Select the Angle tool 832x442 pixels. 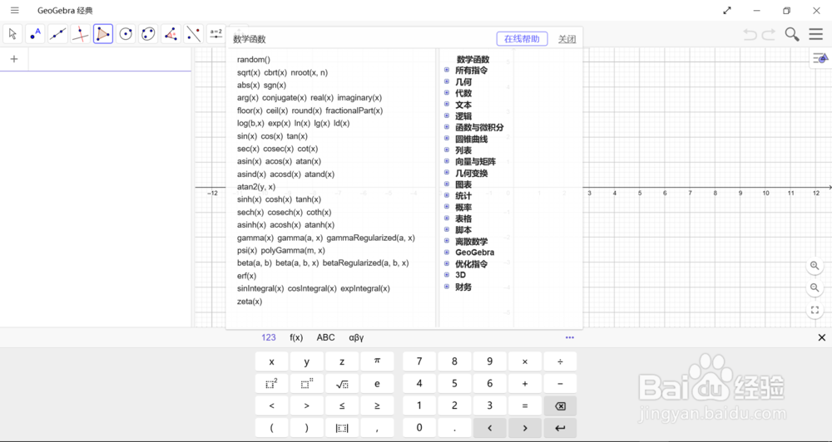[x=171, y=34]
